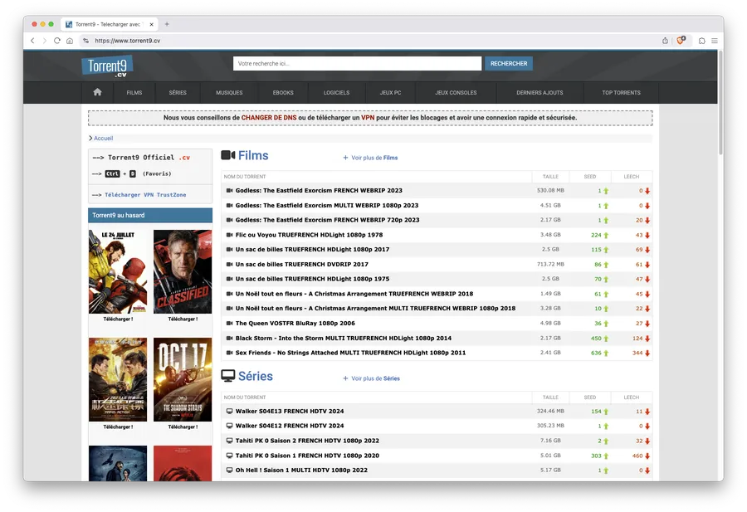Viewport: 747px width, 512px height.
Task: Open the DERNIERS AJOUTS menu item
Action: 539,93
